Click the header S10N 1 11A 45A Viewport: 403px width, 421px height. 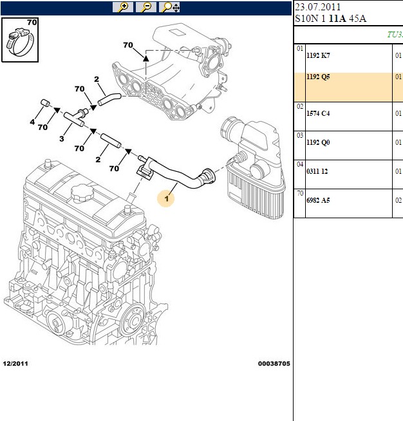[x=330, y=19]
